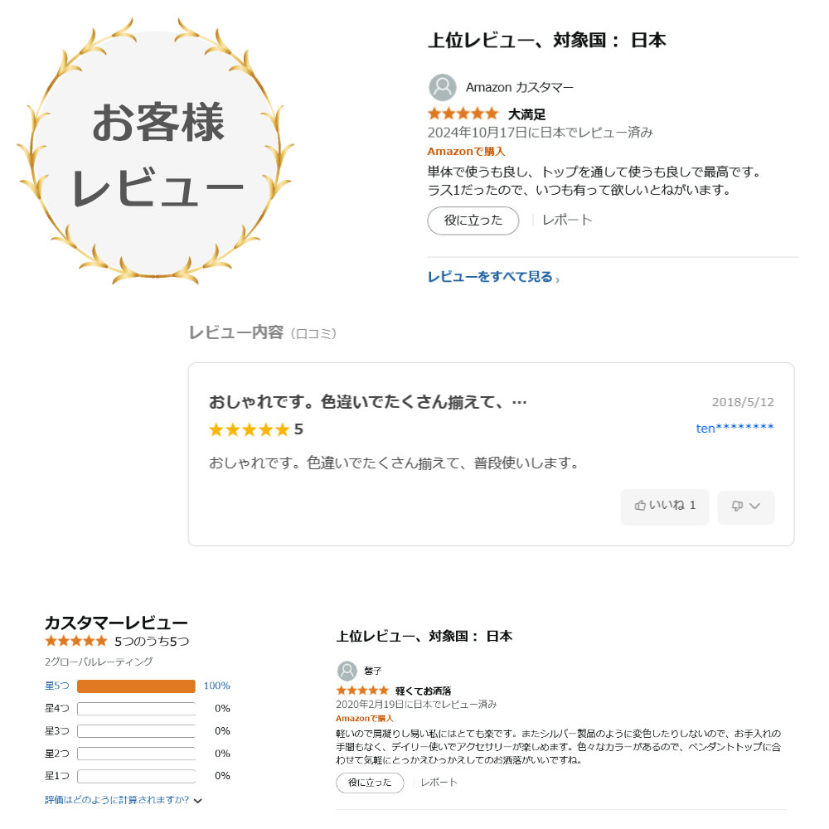The image size is (829, 829).
Task: Click the empty 星4つ rating bar
Action: pyautogui.click(x=136, y=709)
